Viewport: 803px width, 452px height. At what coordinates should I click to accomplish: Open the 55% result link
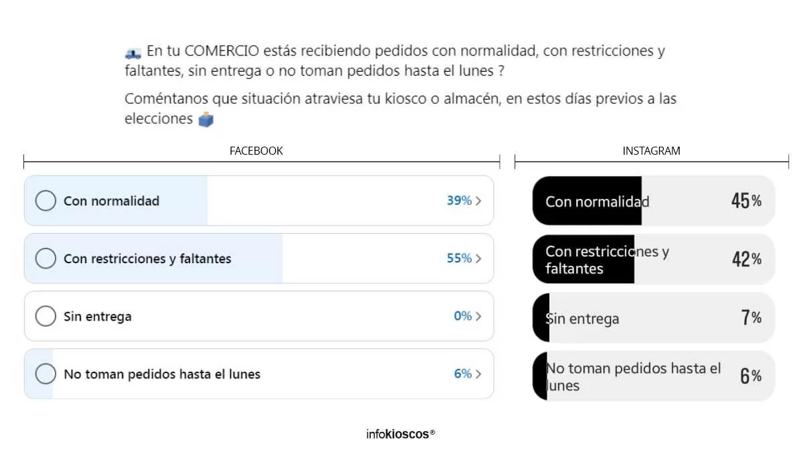458,258
